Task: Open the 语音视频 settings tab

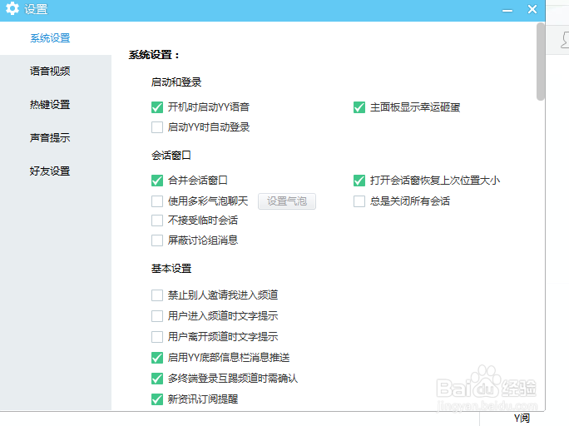Action: tap(50, 71)
